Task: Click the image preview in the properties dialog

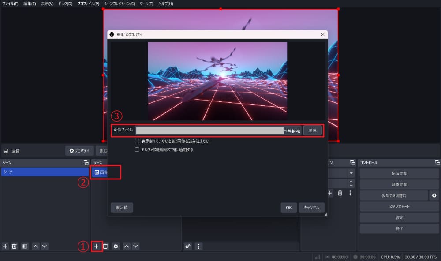Action: 217,81
